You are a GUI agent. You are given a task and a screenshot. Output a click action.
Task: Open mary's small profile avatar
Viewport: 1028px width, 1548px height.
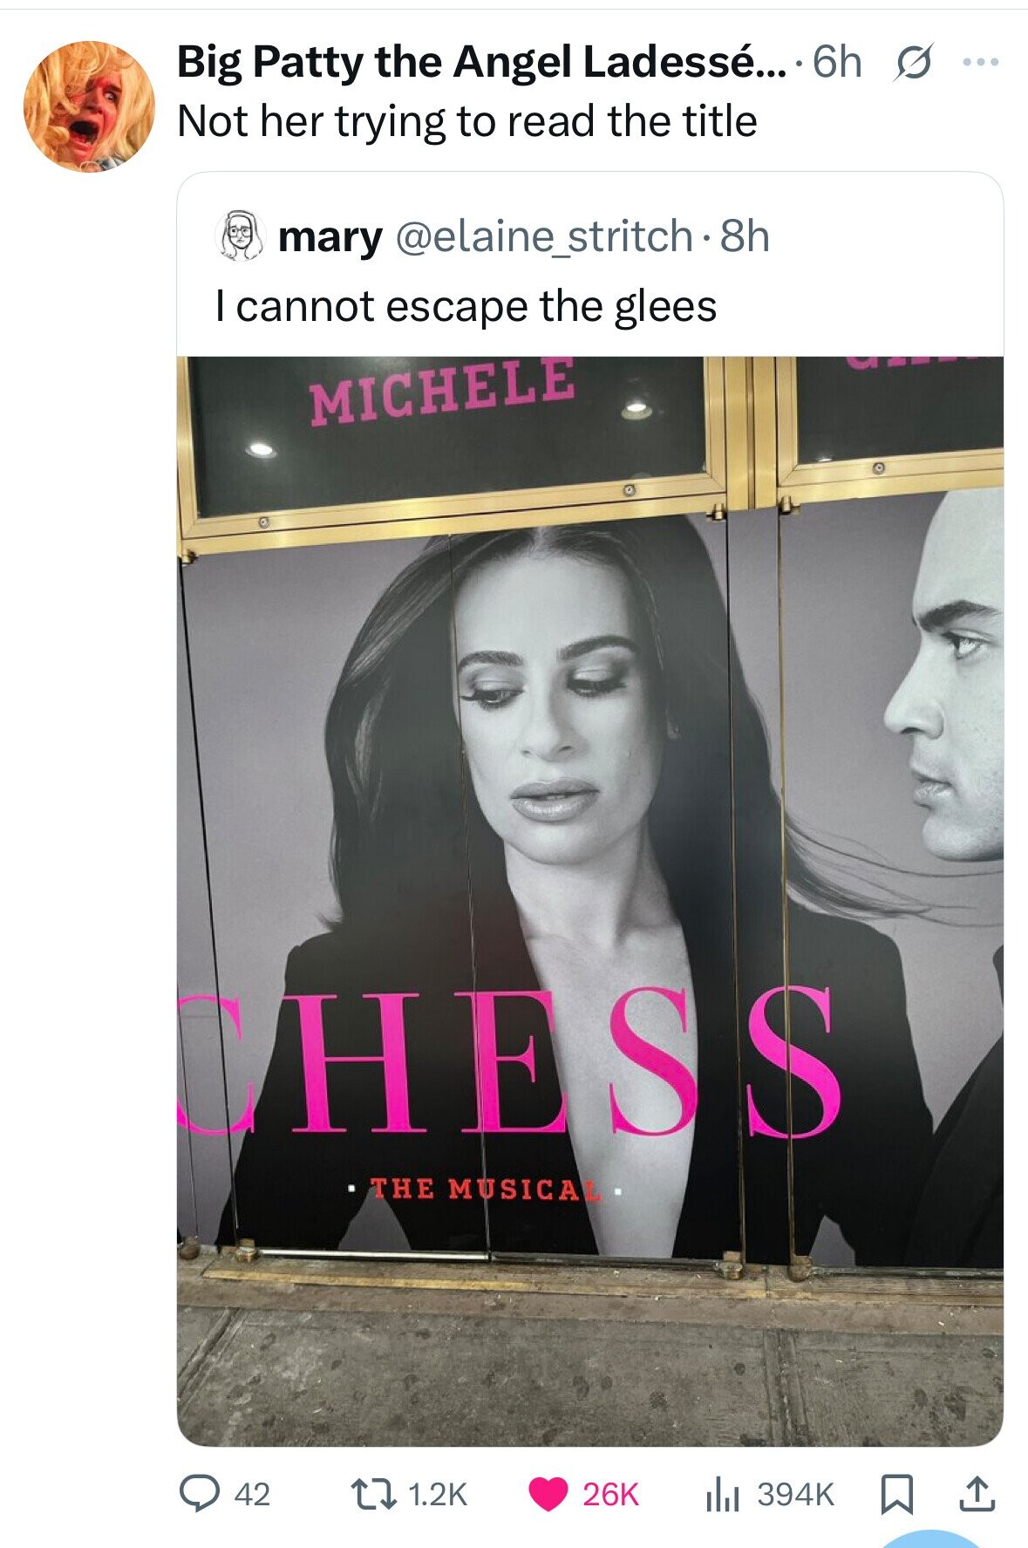[x=240, y=235]
